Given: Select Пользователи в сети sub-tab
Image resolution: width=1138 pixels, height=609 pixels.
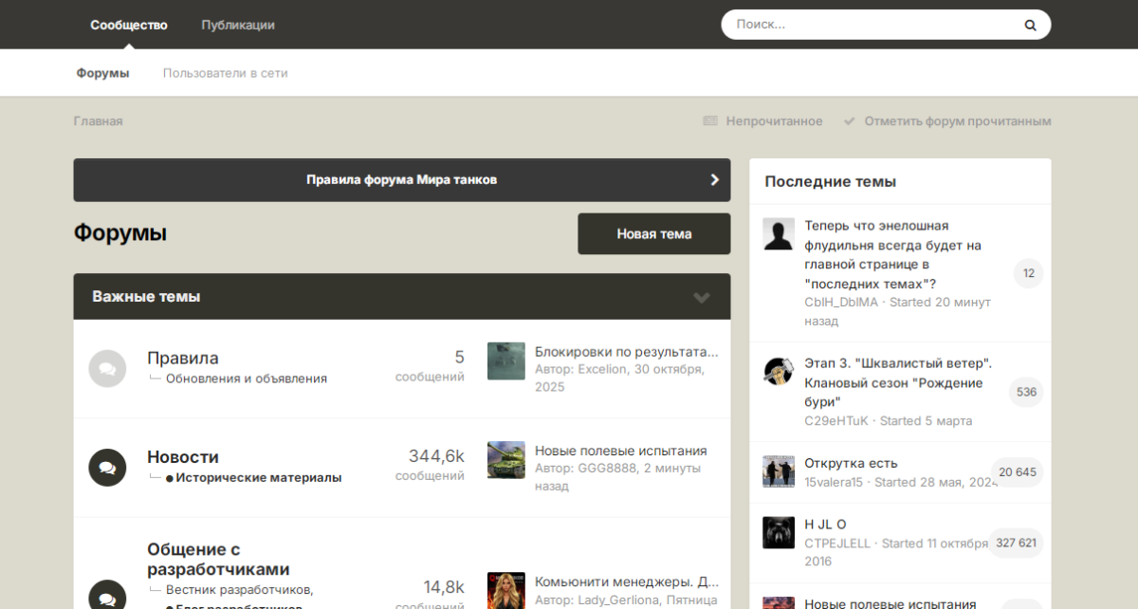Looking at the screenshot, I should 226,73.
